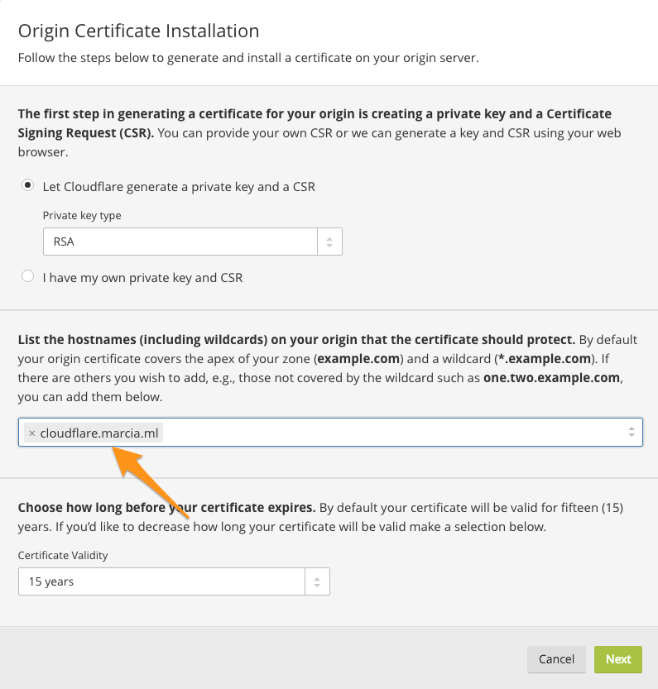Remove the cloudflare.marcia.ml hostname tag
Screen dimensions: 658x689
[31, 433]
